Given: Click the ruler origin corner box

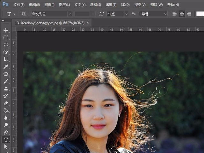Looking at the screenshot, I should tap(14, 29).
